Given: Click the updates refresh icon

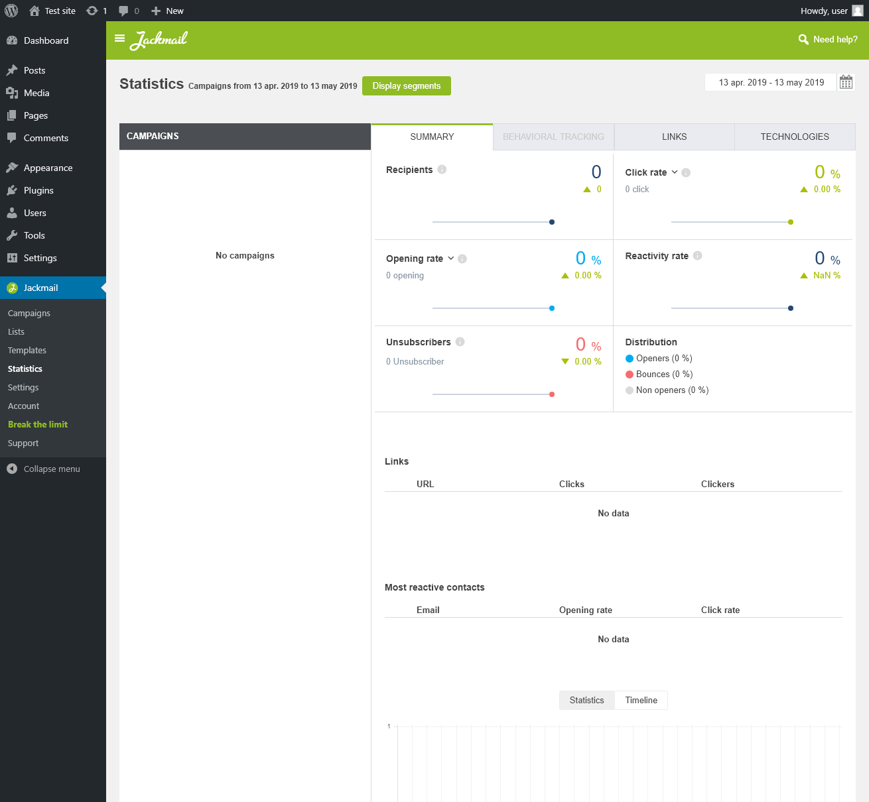Looking at the screenshot, I should tap(92, 11).
